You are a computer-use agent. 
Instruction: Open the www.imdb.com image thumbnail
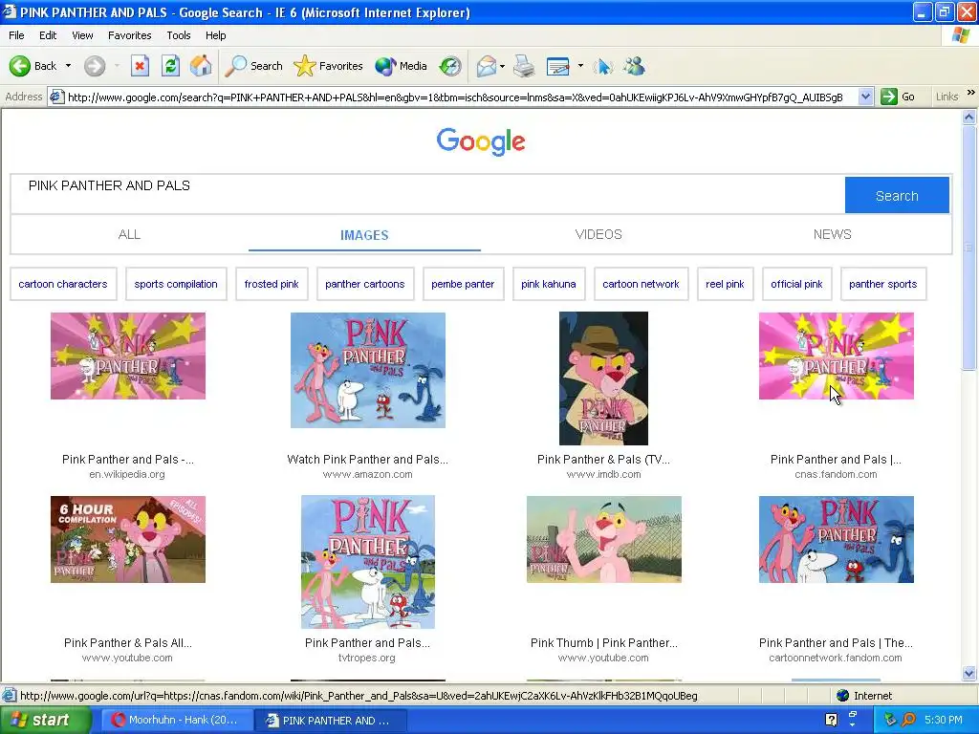click(603, 378)
